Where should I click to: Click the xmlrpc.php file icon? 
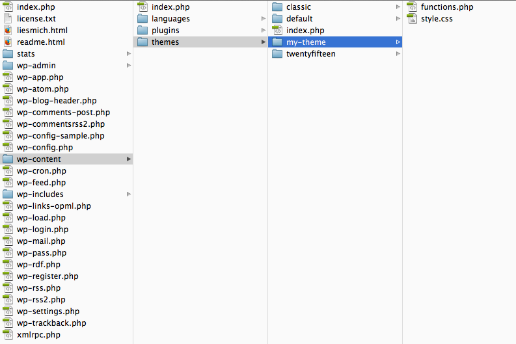(8, 334)
